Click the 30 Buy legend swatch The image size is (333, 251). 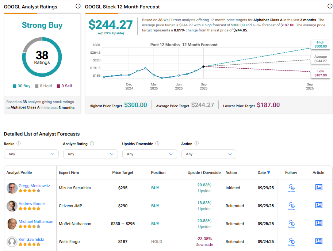(x=15, y=86)
